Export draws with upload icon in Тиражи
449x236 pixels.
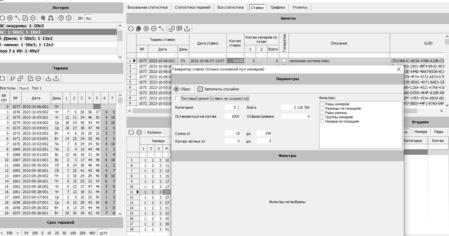click(x=56, y=79)
